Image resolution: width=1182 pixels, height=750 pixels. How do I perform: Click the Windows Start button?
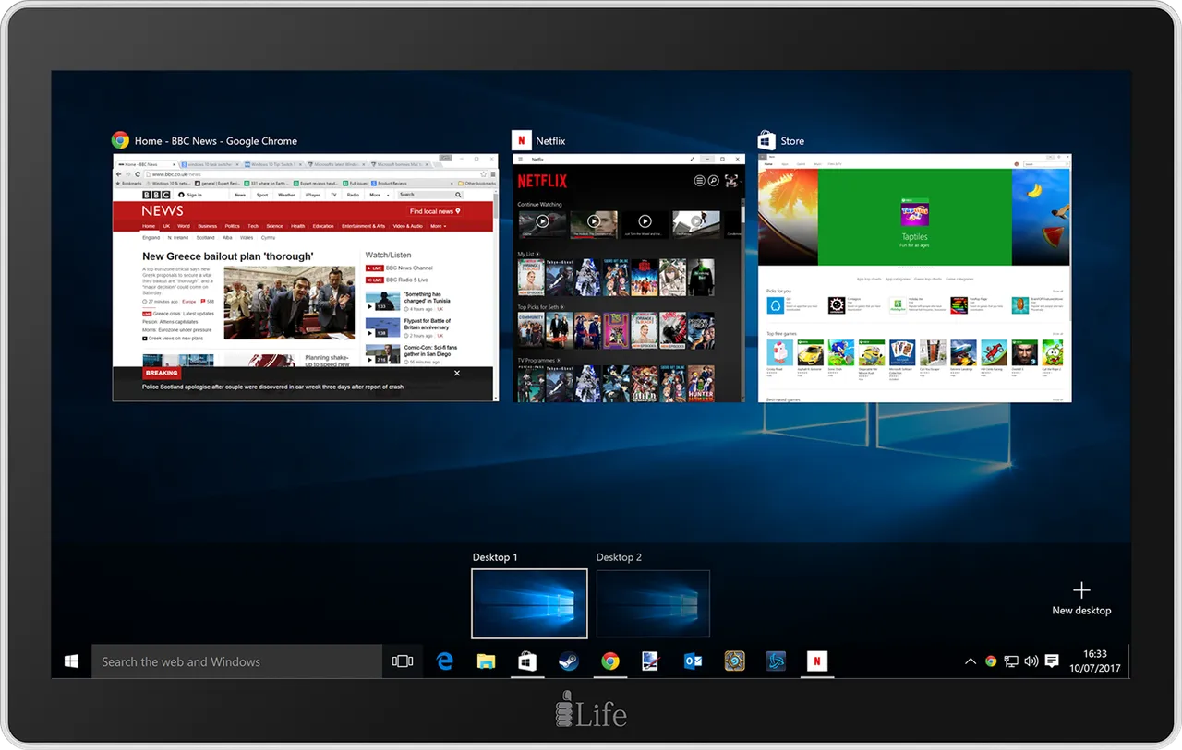point(71,661)
